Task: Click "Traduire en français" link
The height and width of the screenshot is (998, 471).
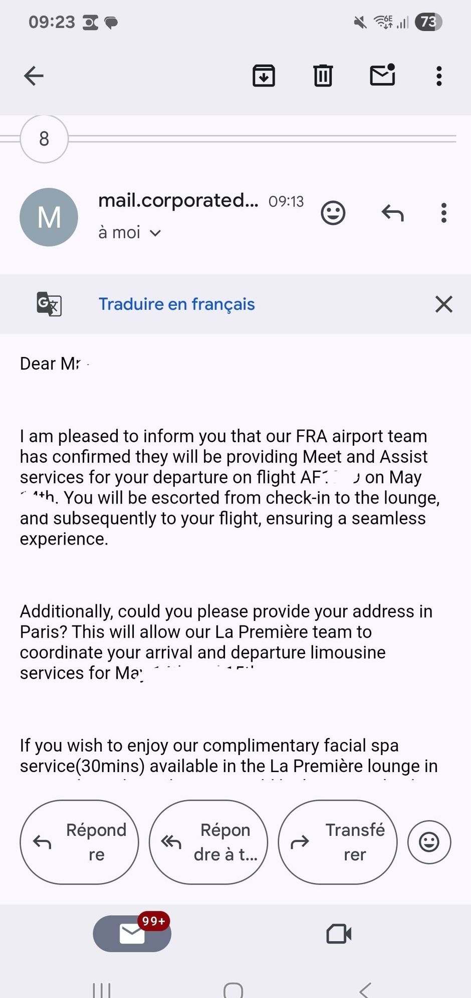Action: coord(176,304)
